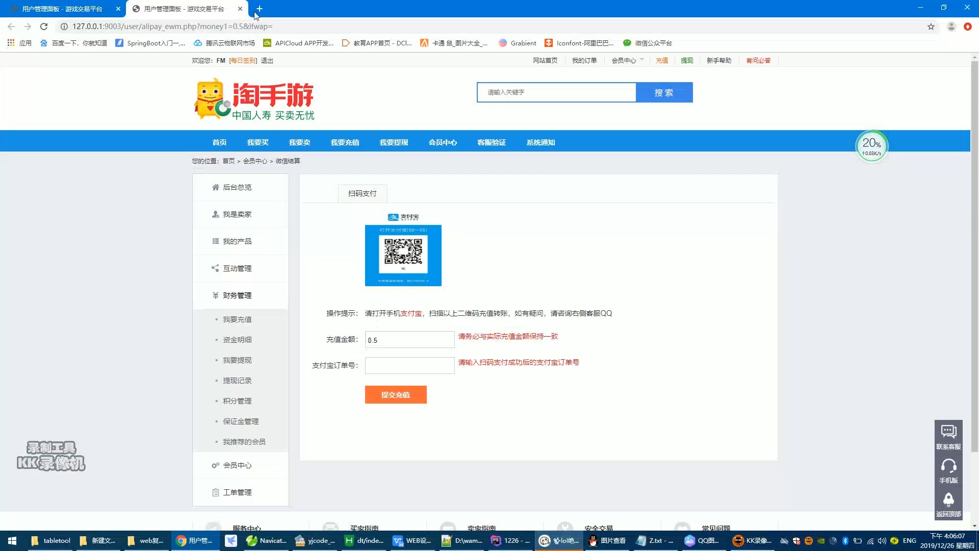Select 首页 in the blue nav bar
This screenshot has width=979, height=551.
click(x=219, y=142)
